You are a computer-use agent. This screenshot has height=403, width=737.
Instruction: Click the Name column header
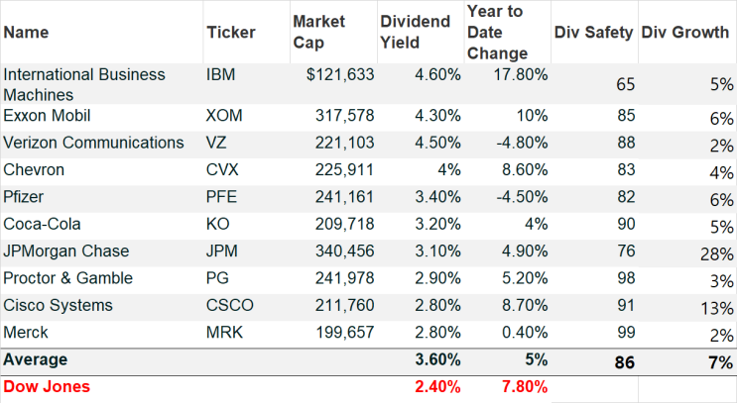coord(26,33)
